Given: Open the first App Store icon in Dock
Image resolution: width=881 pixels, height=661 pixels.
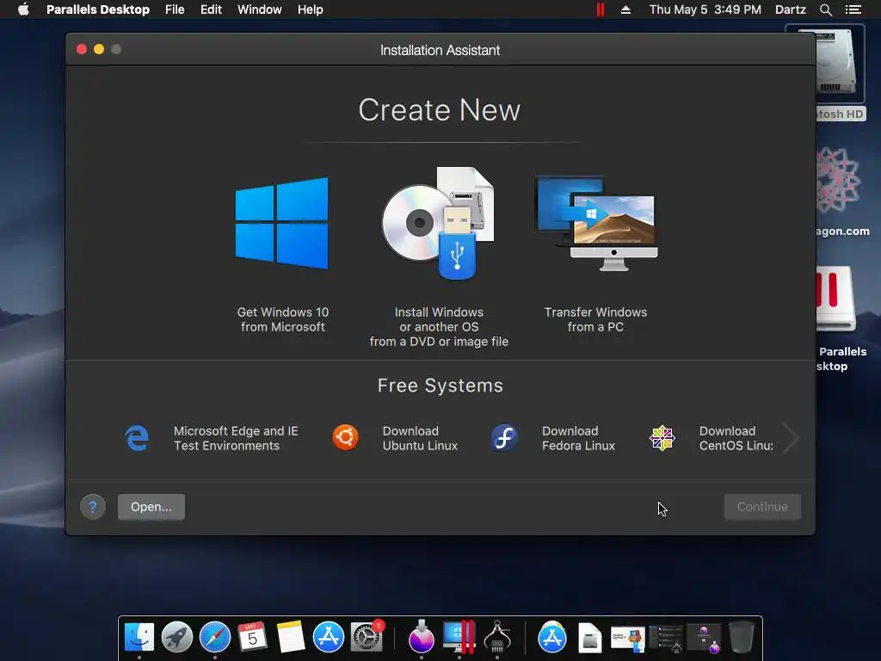Looking at the screenshot, I should click(328, 638).
